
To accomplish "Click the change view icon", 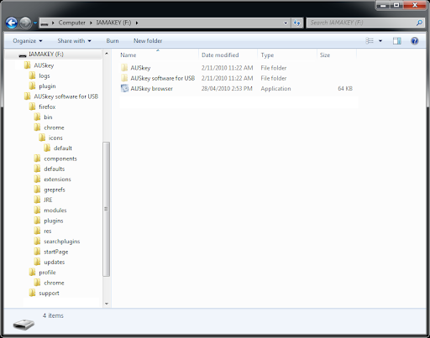I will (x=370, y=41).
